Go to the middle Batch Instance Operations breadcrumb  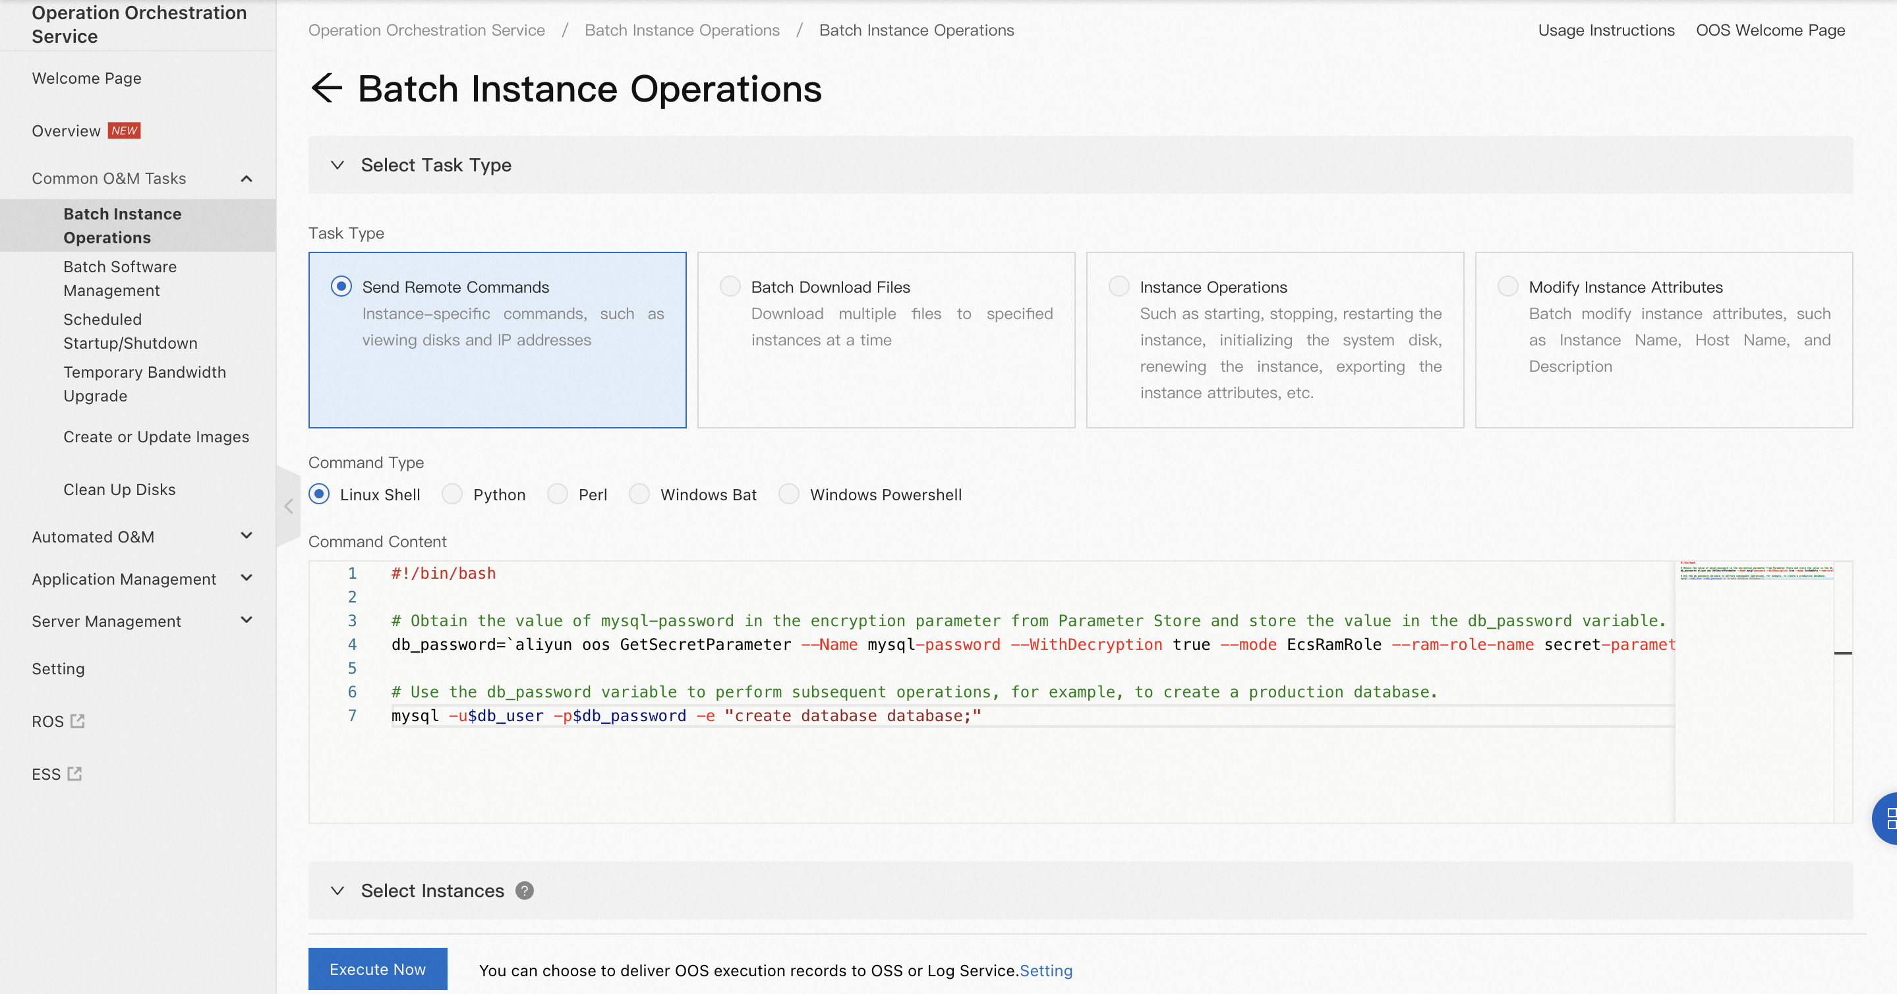[682, 30]
